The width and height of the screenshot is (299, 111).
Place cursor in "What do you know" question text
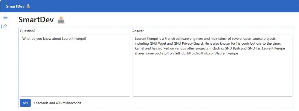[x=34, y=38]
